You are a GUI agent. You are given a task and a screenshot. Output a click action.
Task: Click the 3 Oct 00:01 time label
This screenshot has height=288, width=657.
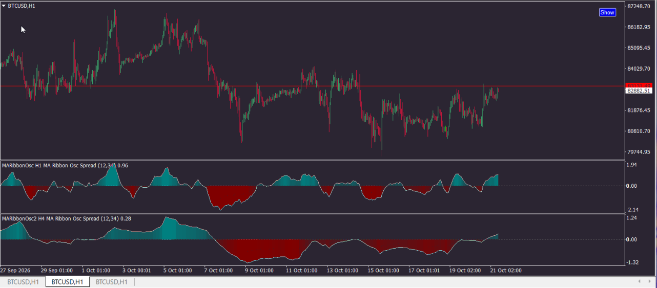[x=136, y=271]
